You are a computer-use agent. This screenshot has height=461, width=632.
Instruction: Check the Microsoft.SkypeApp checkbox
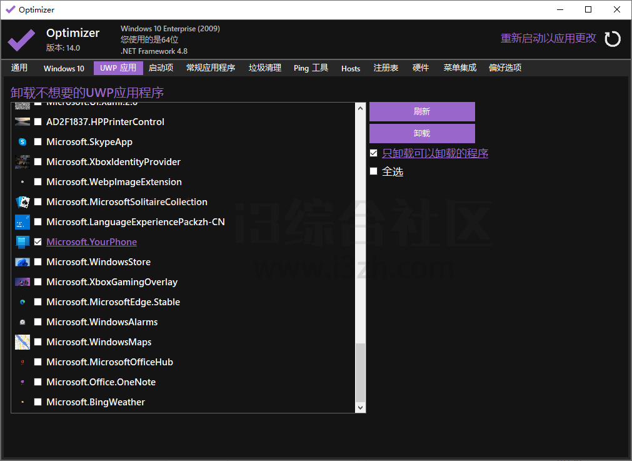click(x=38, y=142)
